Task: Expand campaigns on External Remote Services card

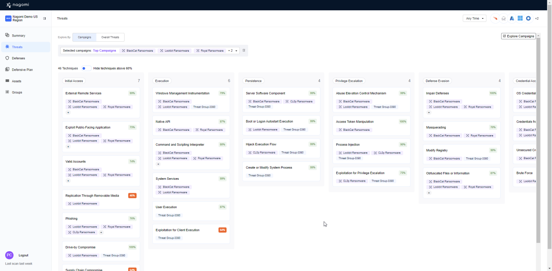Action: [68, 112]
